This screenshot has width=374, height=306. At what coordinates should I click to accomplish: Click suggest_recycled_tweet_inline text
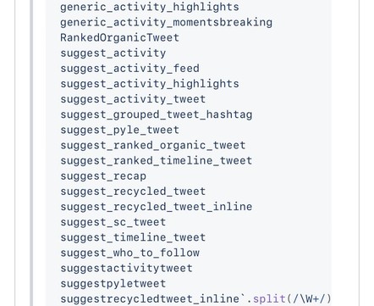[x=157, y=207]
